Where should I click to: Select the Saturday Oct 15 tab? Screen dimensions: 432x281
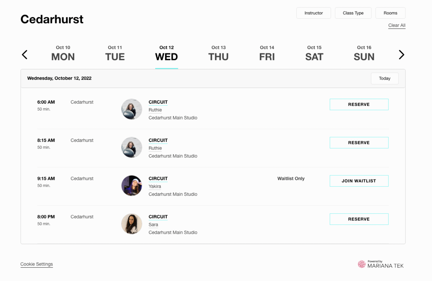[x=314, y=54]
